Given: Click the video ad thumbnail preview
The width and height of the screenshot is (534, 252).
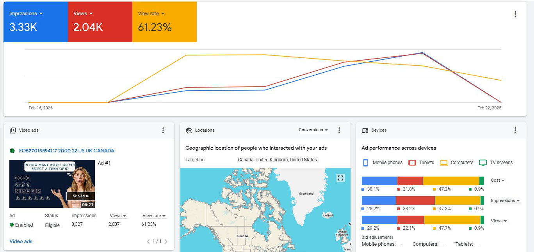Looking at the screenshot, I should click(52, 184).
